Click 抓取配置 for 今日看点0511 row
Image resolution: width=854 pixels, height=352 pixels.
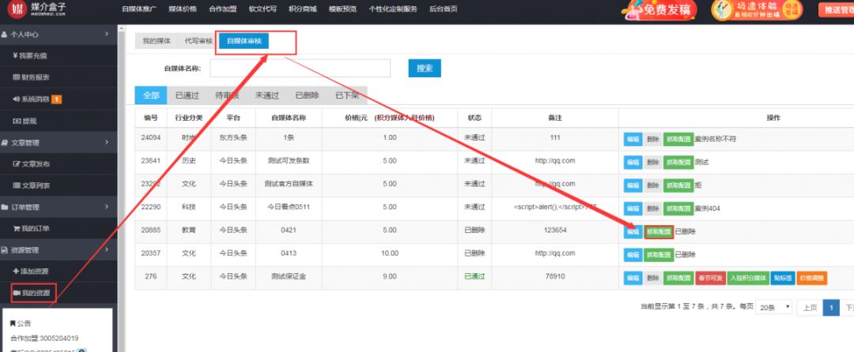pyautogui.click(x=678, y=208)
